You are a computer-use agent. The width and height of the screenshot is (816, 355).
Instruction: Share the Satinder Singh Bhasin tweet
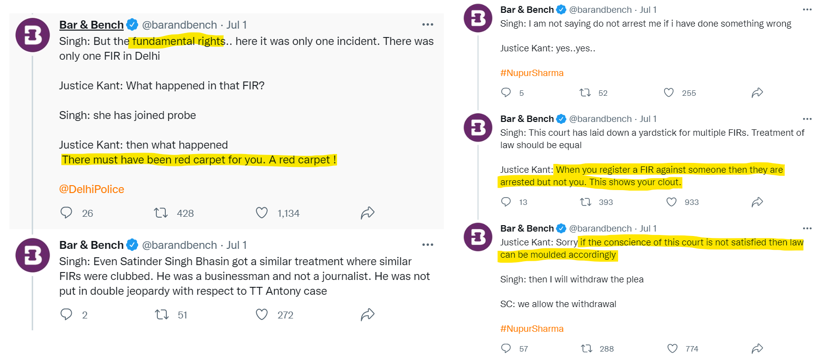pyautogui.click(x=368, y=315)
